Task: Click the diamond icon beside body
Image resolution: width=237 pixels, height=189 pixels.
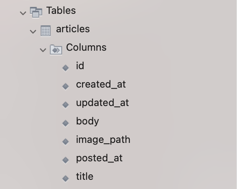Action: pos(66,123)
